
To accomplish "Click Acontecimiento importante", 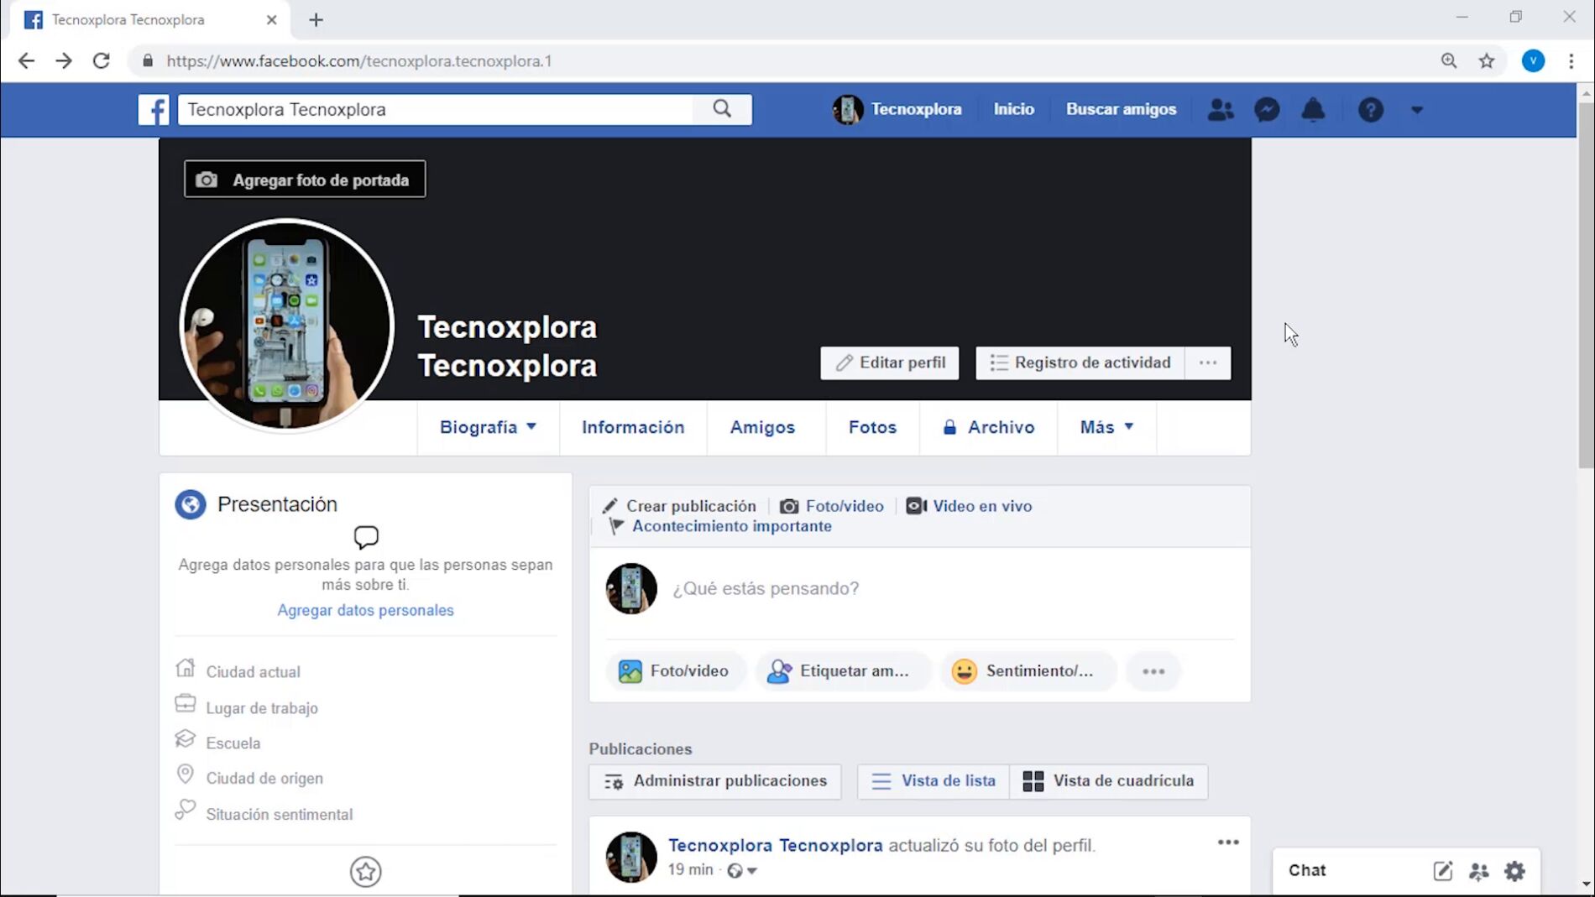I will [x=719, y=526].
